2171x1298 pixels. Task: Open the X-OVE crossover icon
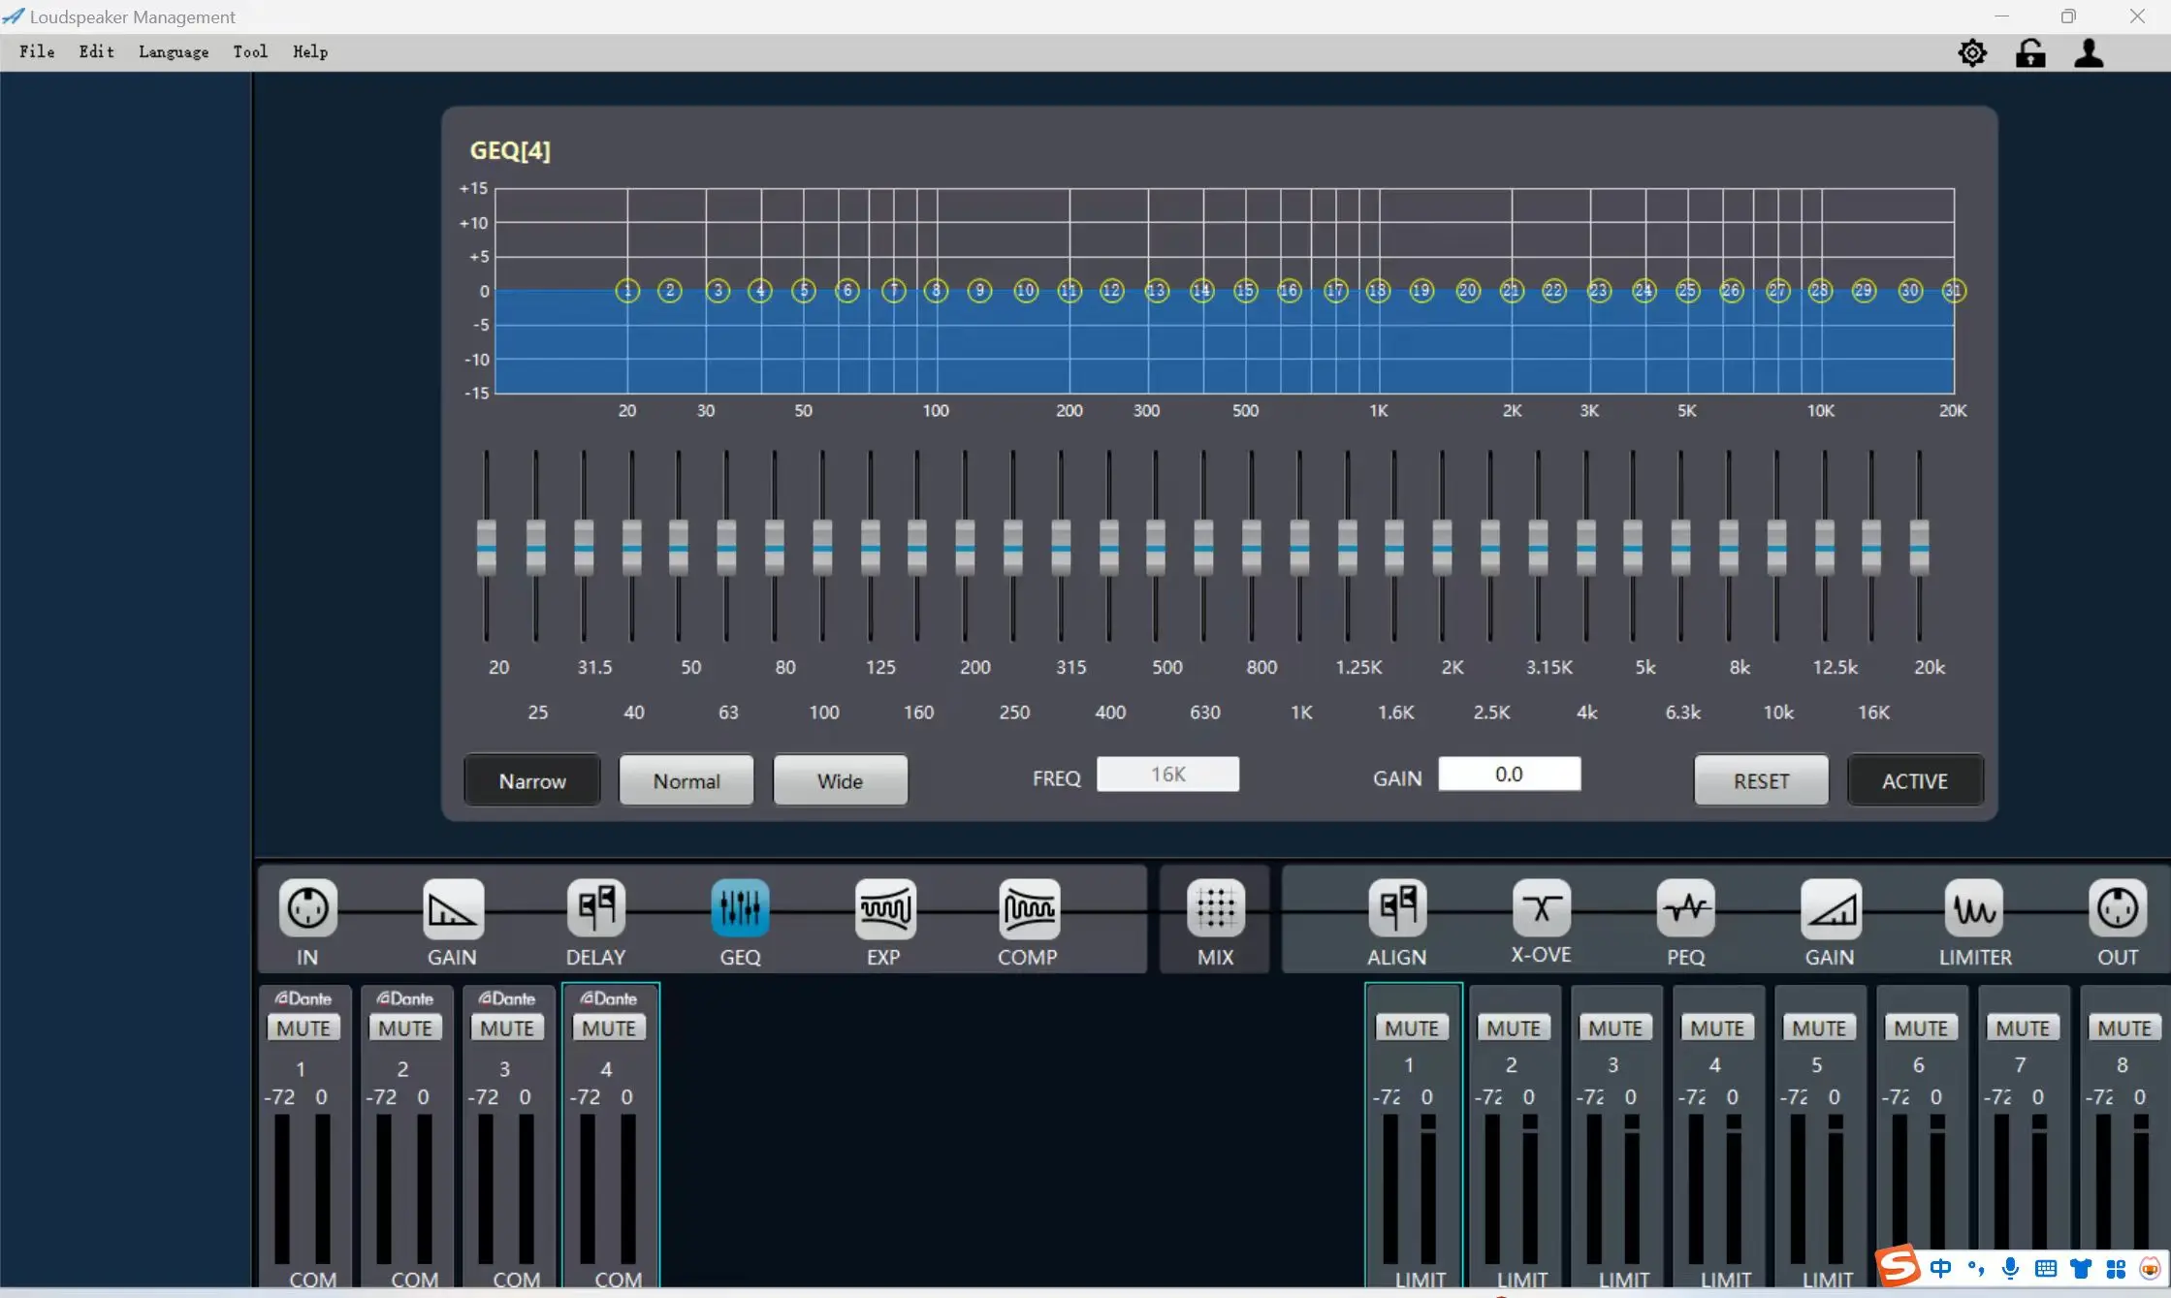pyautogui.click(x=1541, y=908)
